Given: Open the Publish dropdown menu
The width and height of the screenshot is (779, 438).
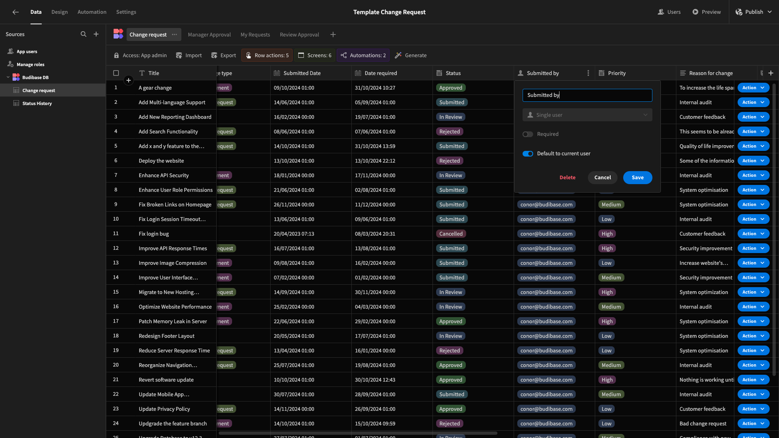Looking at the screenshot, I should [x=754, y=12].
